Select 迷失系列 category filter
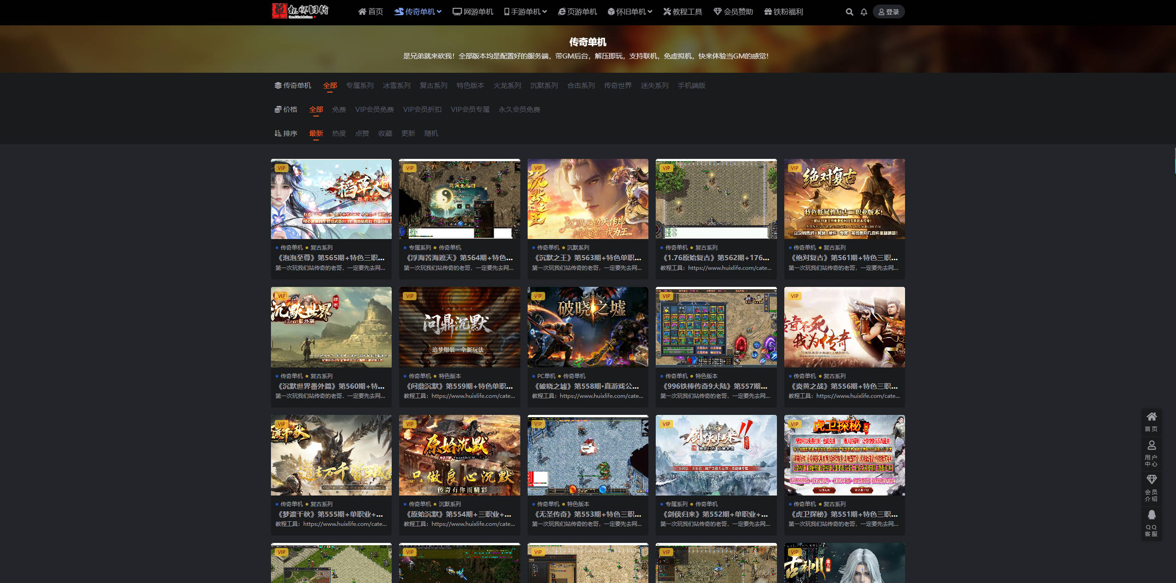1176x583 pixels. pyautogui.click(x=655, y=86)
